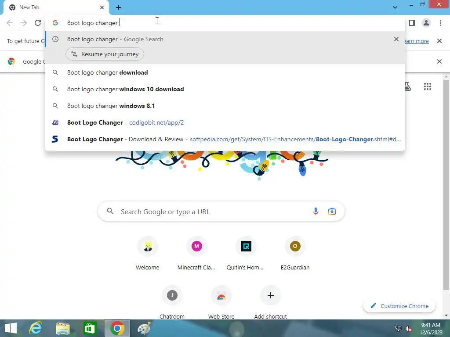Open Search Labs flask icon
The image size is (450, 337).
point(407,86)
